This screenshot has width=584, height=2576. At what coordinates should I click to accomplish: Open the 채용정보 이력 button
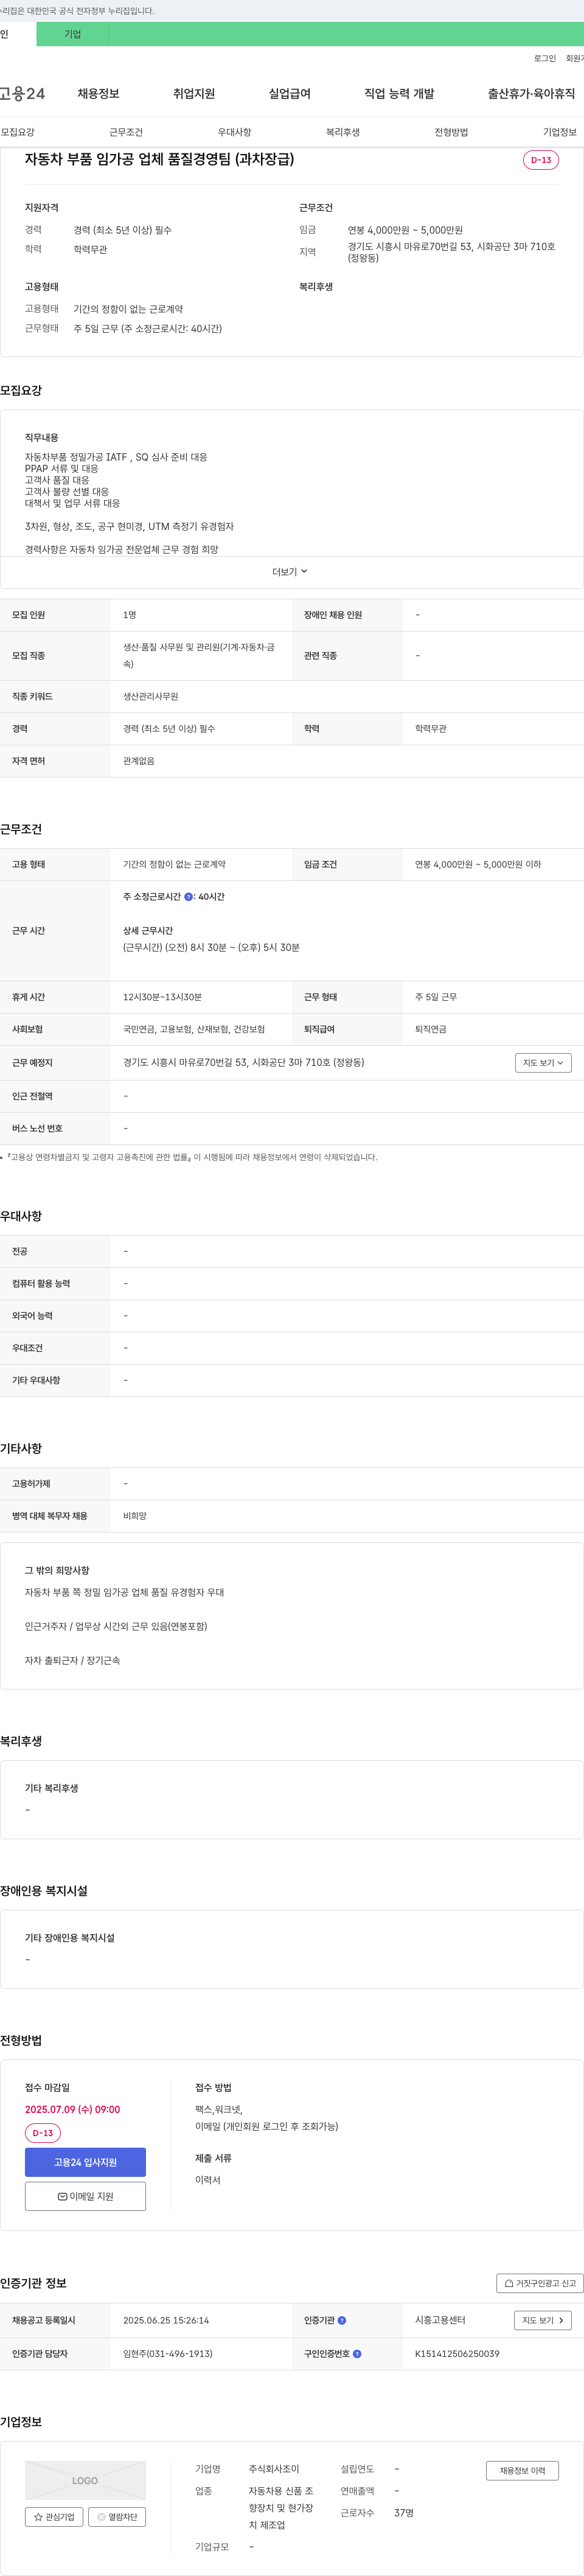522,2470
